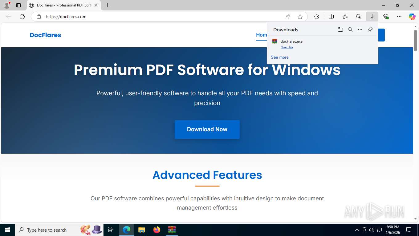Open a new tab with plus button
Viewport: 419px width, 236px height.
pos(107,5)
